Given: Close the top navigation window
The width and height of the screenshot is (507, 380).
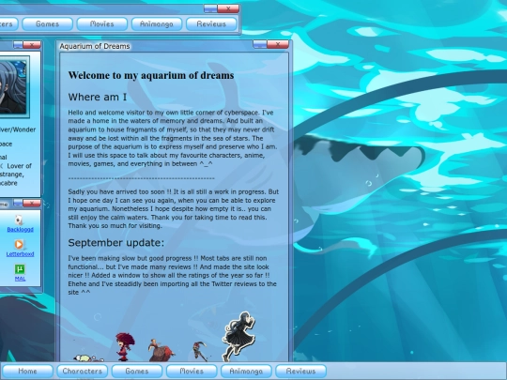Looking at the screenshot, I should (228, 8).
